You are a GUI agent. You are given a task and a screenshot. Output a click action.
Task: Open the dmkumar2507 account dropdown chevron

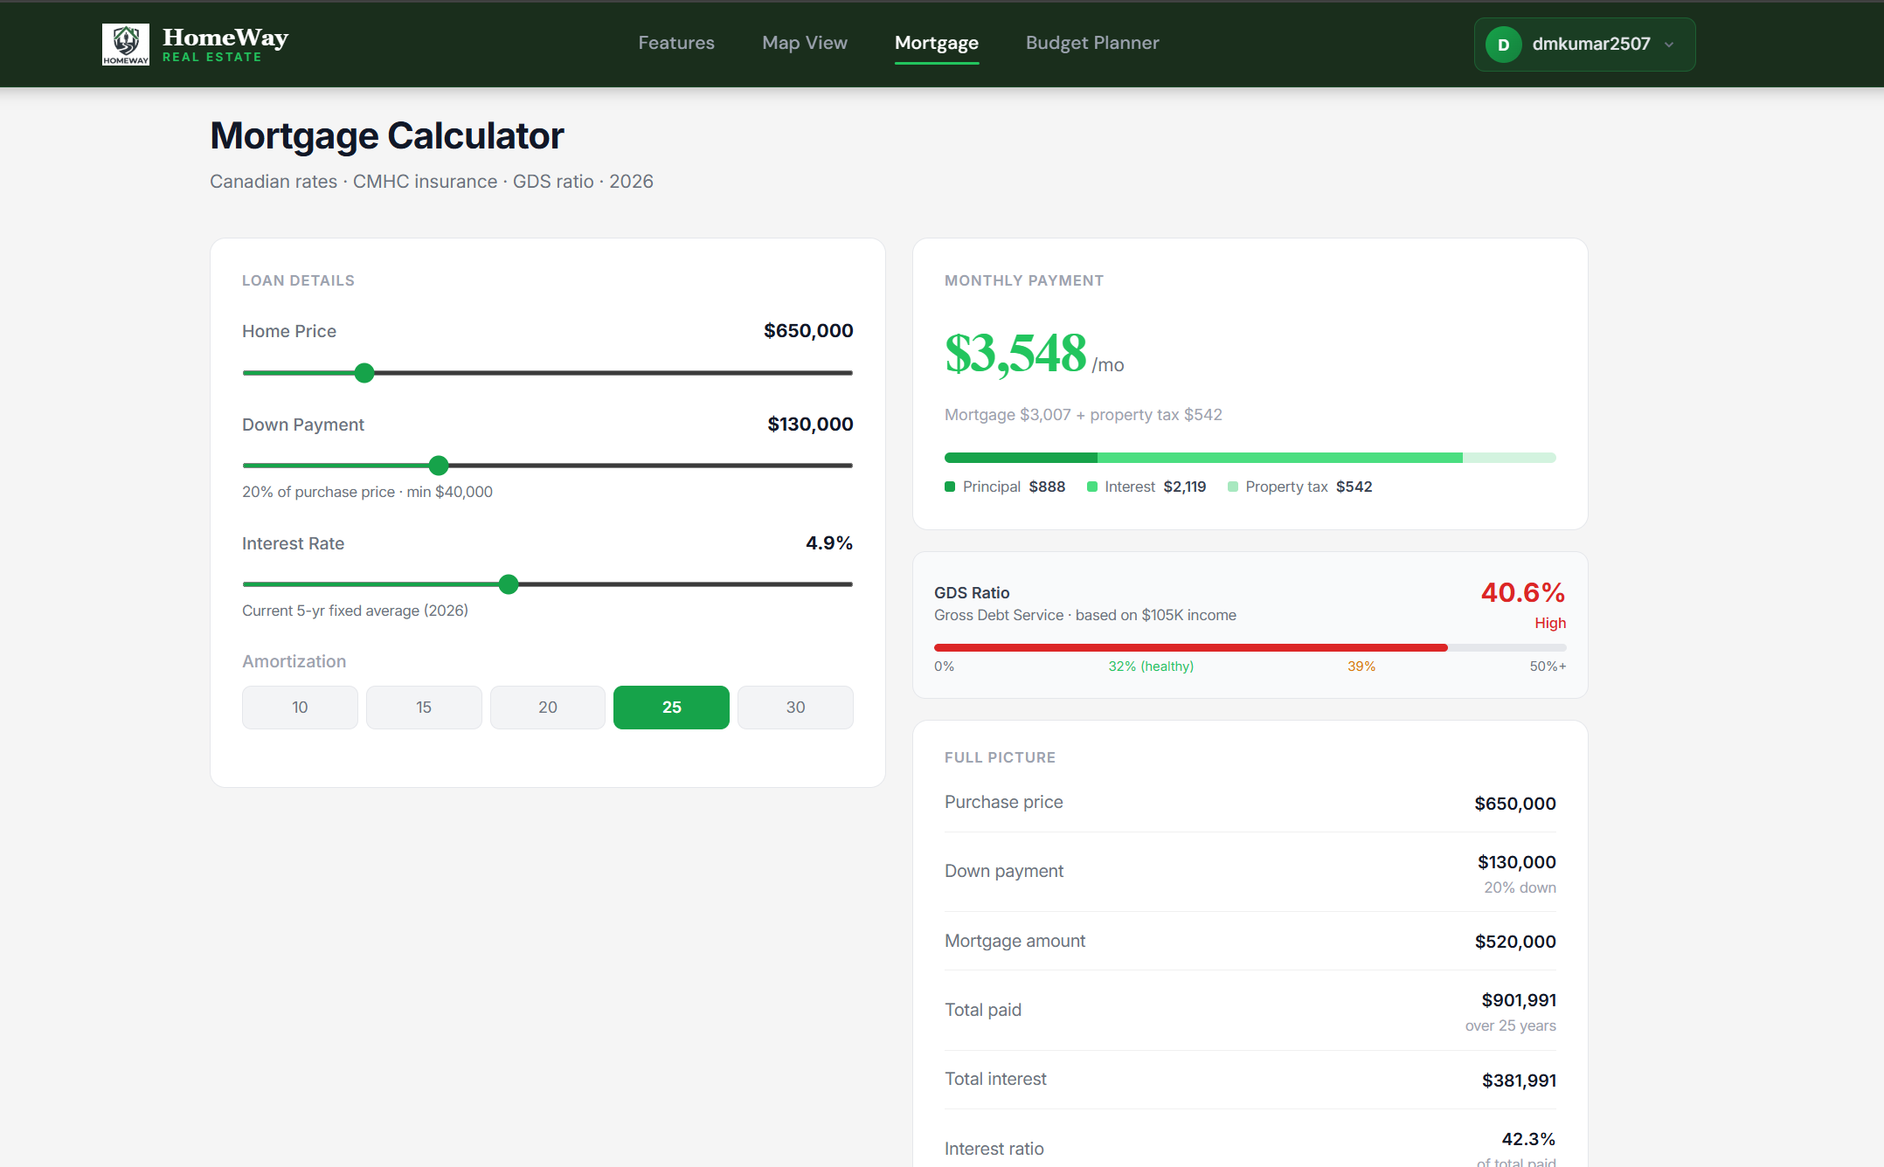(x=1669, y=45)
